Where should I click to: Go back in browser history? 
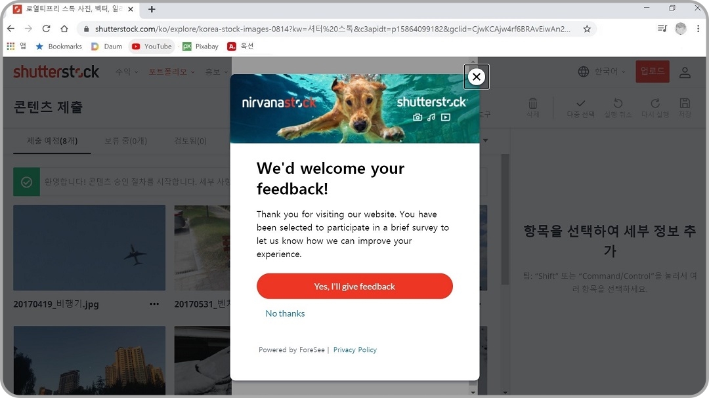click(11, 28)
